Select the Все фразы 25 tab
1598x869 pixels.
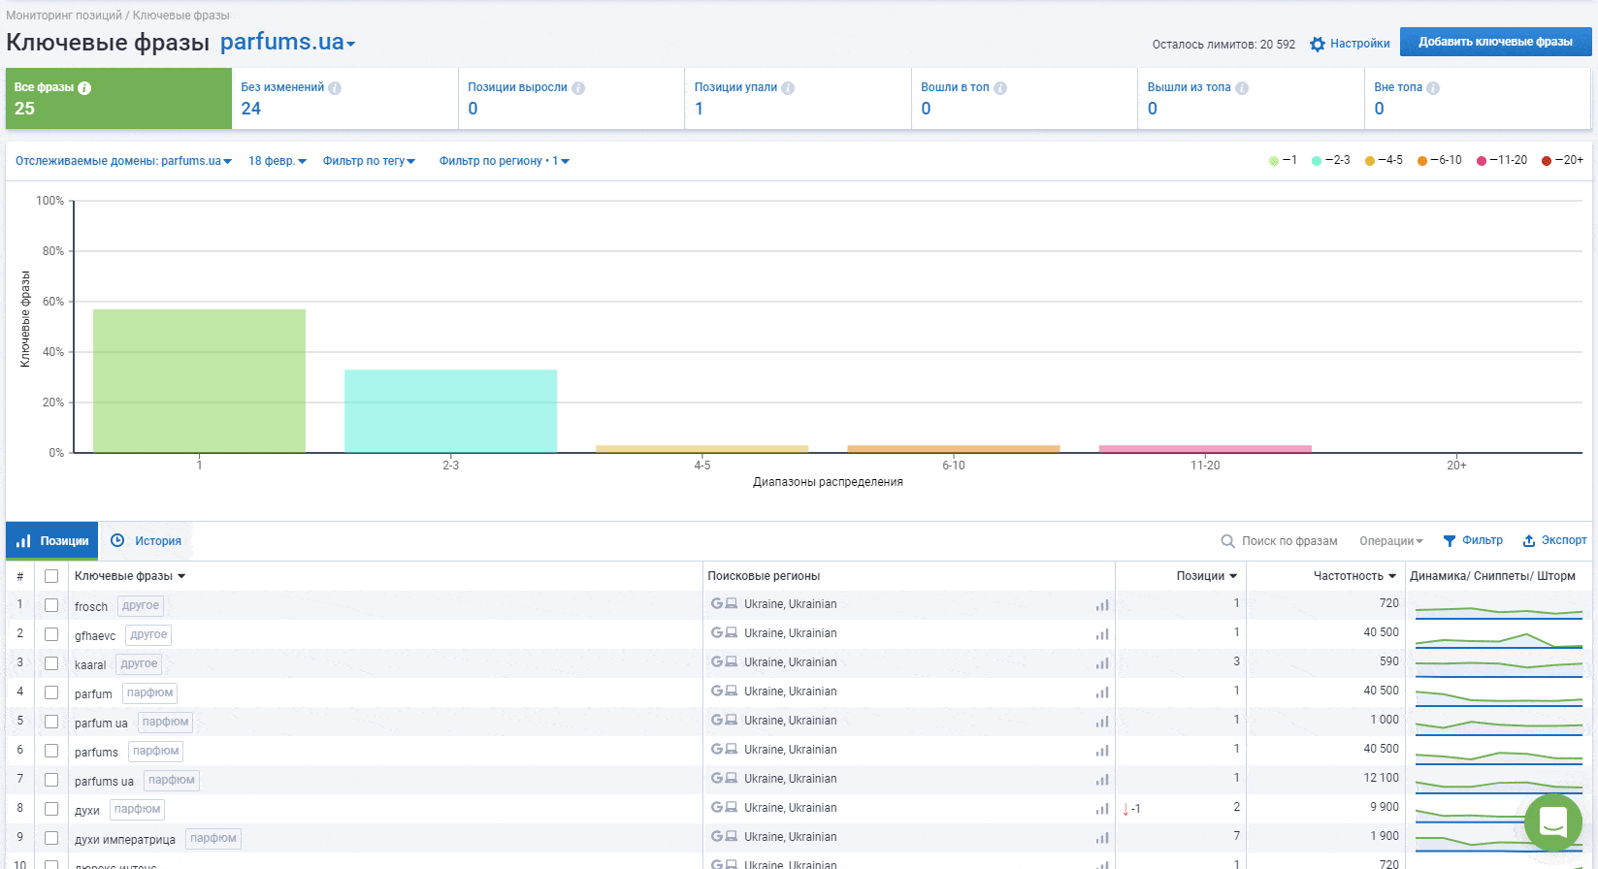click(118, 98)
